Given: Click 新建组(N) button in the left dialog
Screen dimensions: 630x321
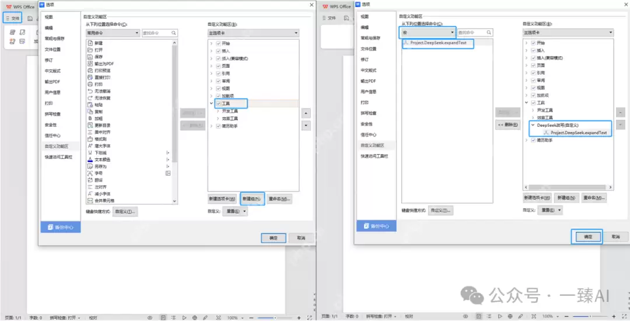Looking at the screenshot, I should click(x=253, y=199).
